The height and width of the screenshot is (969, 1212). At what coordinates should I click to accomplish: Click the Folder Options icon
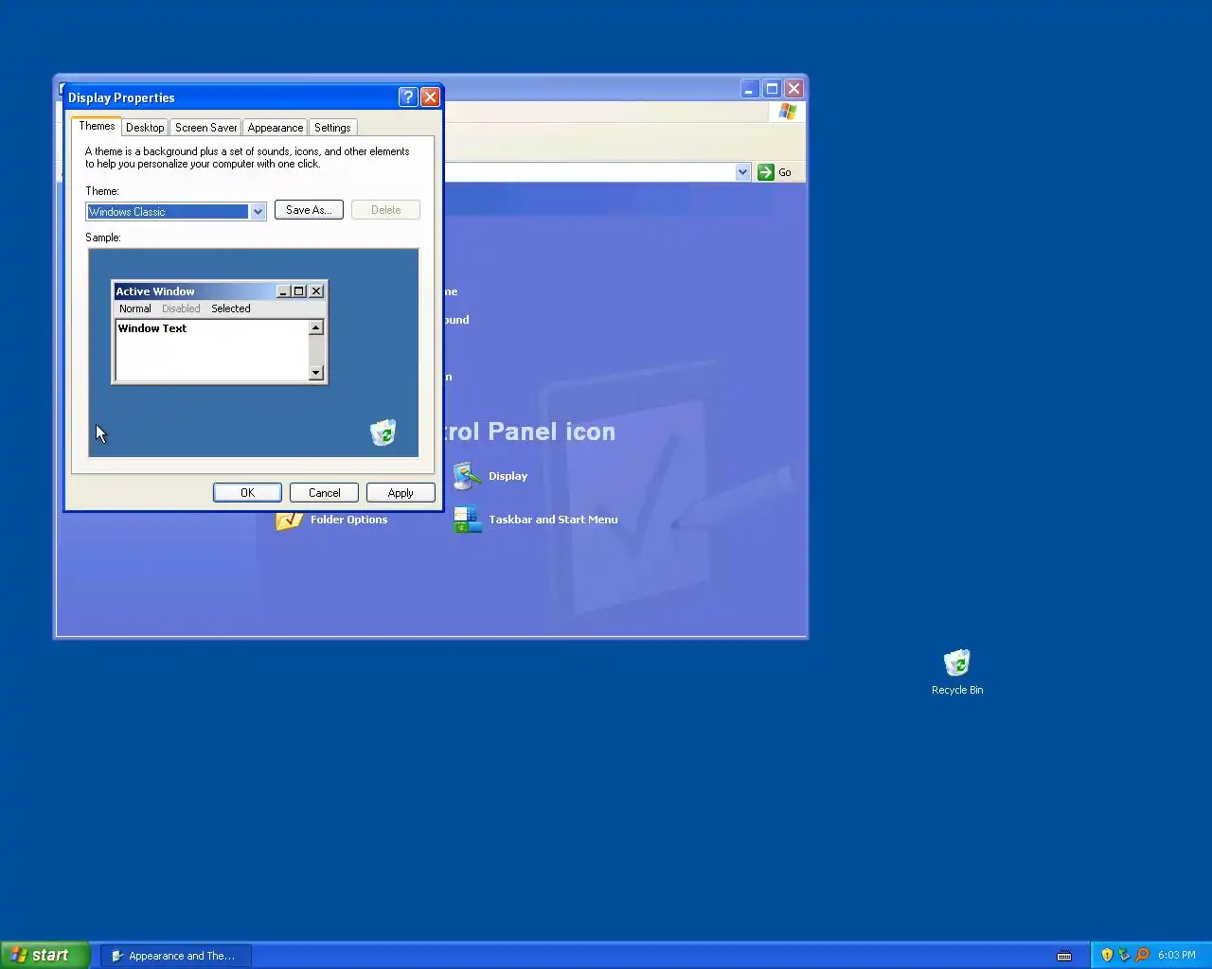pos(289,522)
